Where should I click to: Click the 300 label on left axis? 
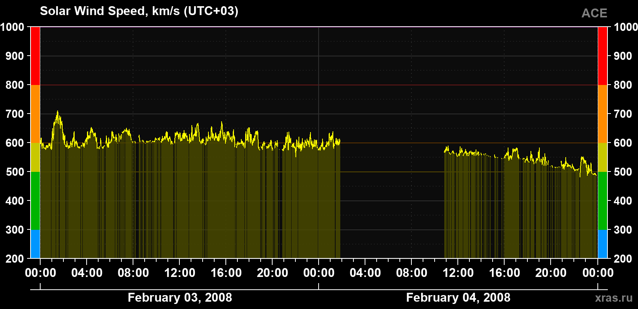[x=15, y=230]
